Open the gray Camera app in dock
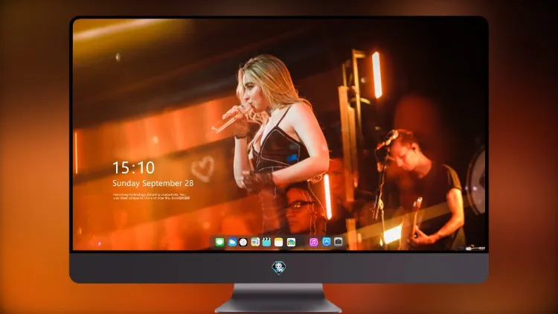This screenshot has width=558, height=314. pos(339,242)
